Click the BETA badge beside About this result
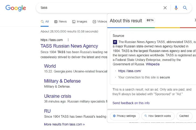Screen dimensions: 196x130 click(150, 20)
